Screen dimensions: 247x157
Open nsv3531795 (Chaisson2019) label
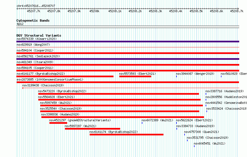[x=208, y=138]
